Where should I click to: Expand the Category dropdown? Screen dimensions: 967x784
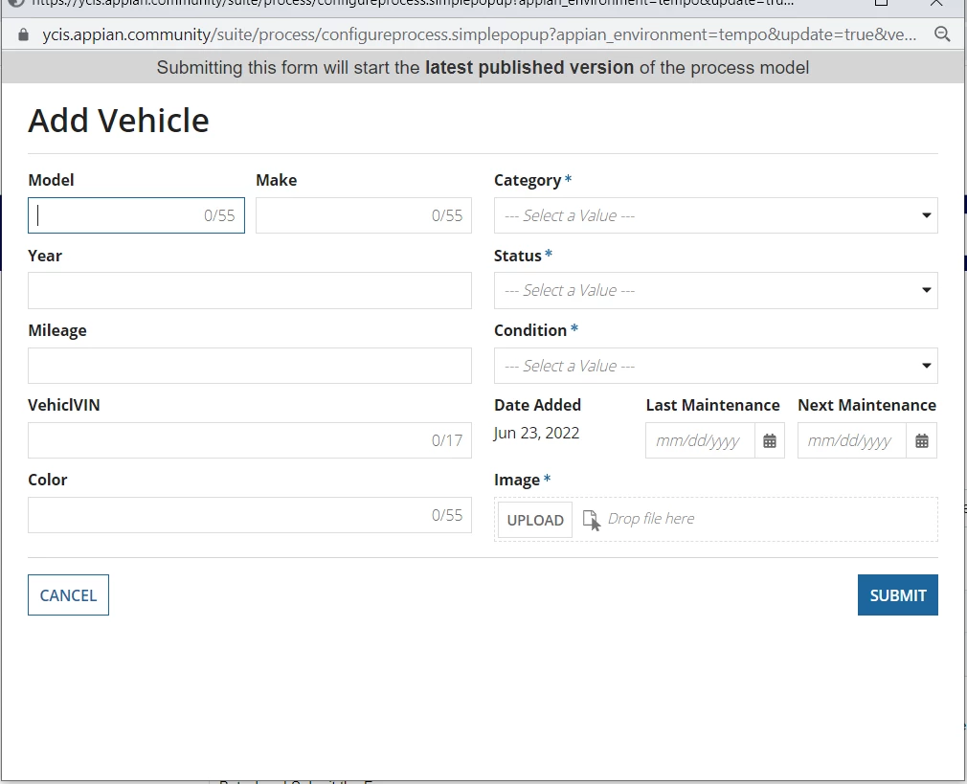(715, 215)
